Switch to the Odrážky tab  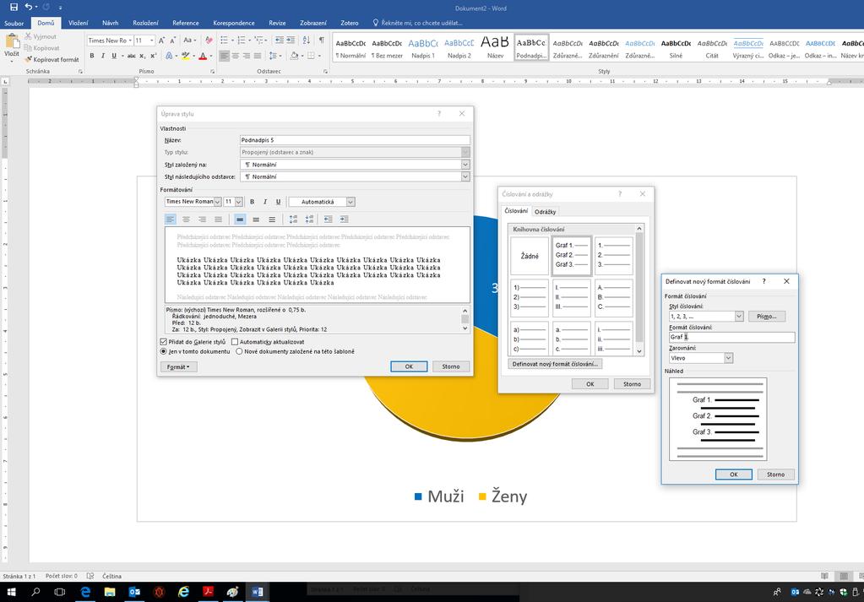(x=545, y=211)
